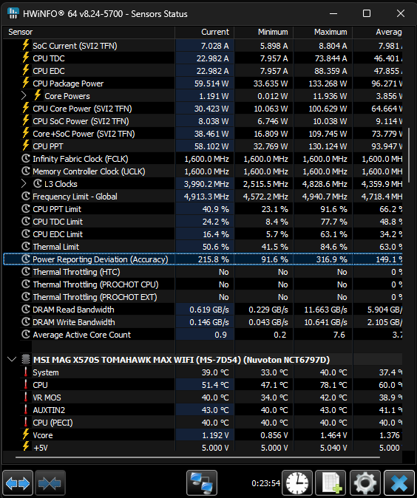Select Thermal Throttling (PROCHOT CPU) row
This screenshot has height=498, width=417.
pyautogui.click(x=203, y=284)
